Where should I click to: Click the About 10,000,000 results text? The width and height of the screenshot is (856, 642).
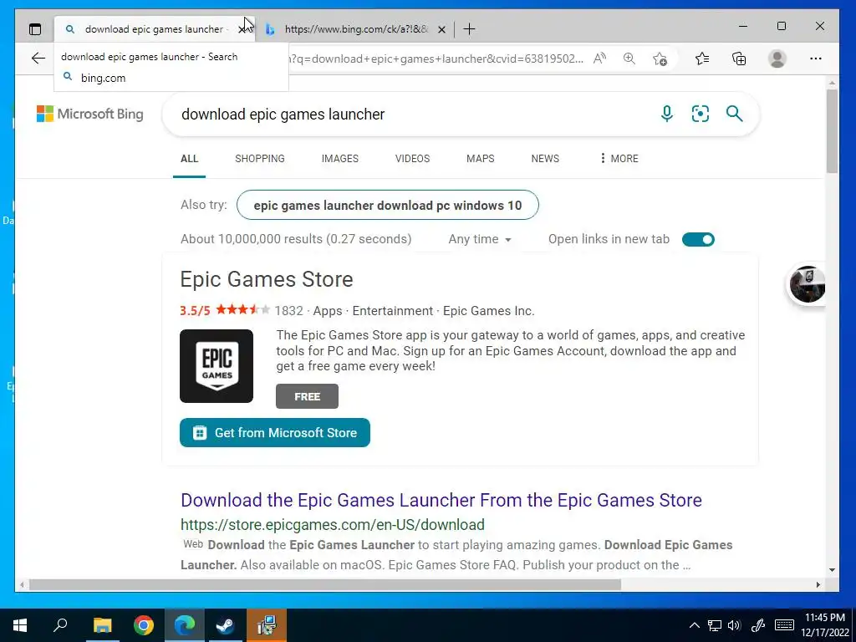(296, 239)
